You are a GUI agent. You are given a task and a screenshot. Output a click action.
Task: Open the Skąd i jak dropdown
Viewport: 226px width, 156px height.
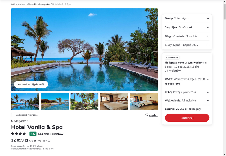click(x=187, y=27)
